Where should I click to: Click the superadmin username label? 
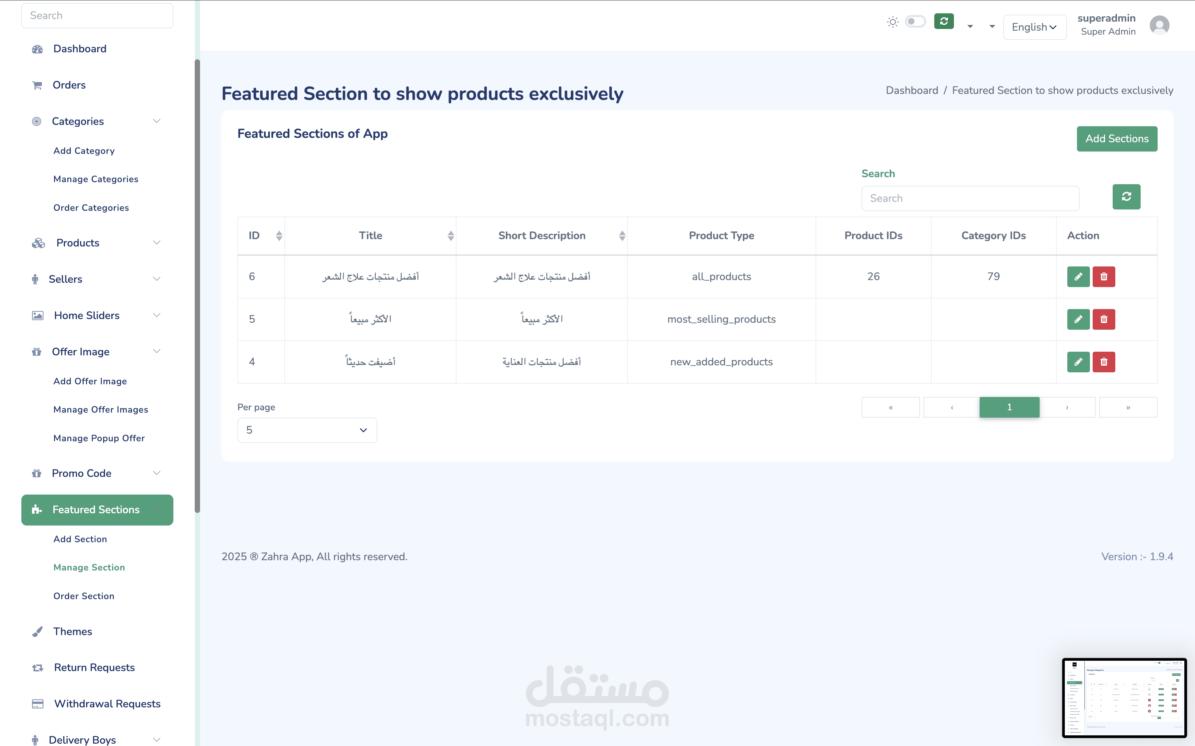coord(1106,18)
